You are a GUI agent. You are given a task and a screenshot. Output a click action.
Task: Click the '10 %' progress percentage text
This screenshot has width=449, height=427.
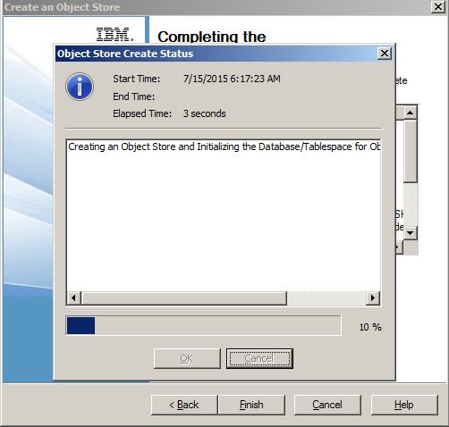370,327
